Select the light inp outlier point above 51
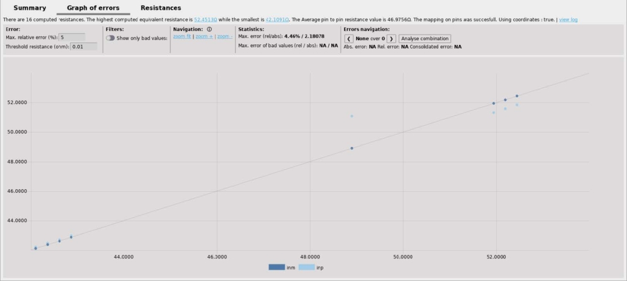 [x=352, y=116]
